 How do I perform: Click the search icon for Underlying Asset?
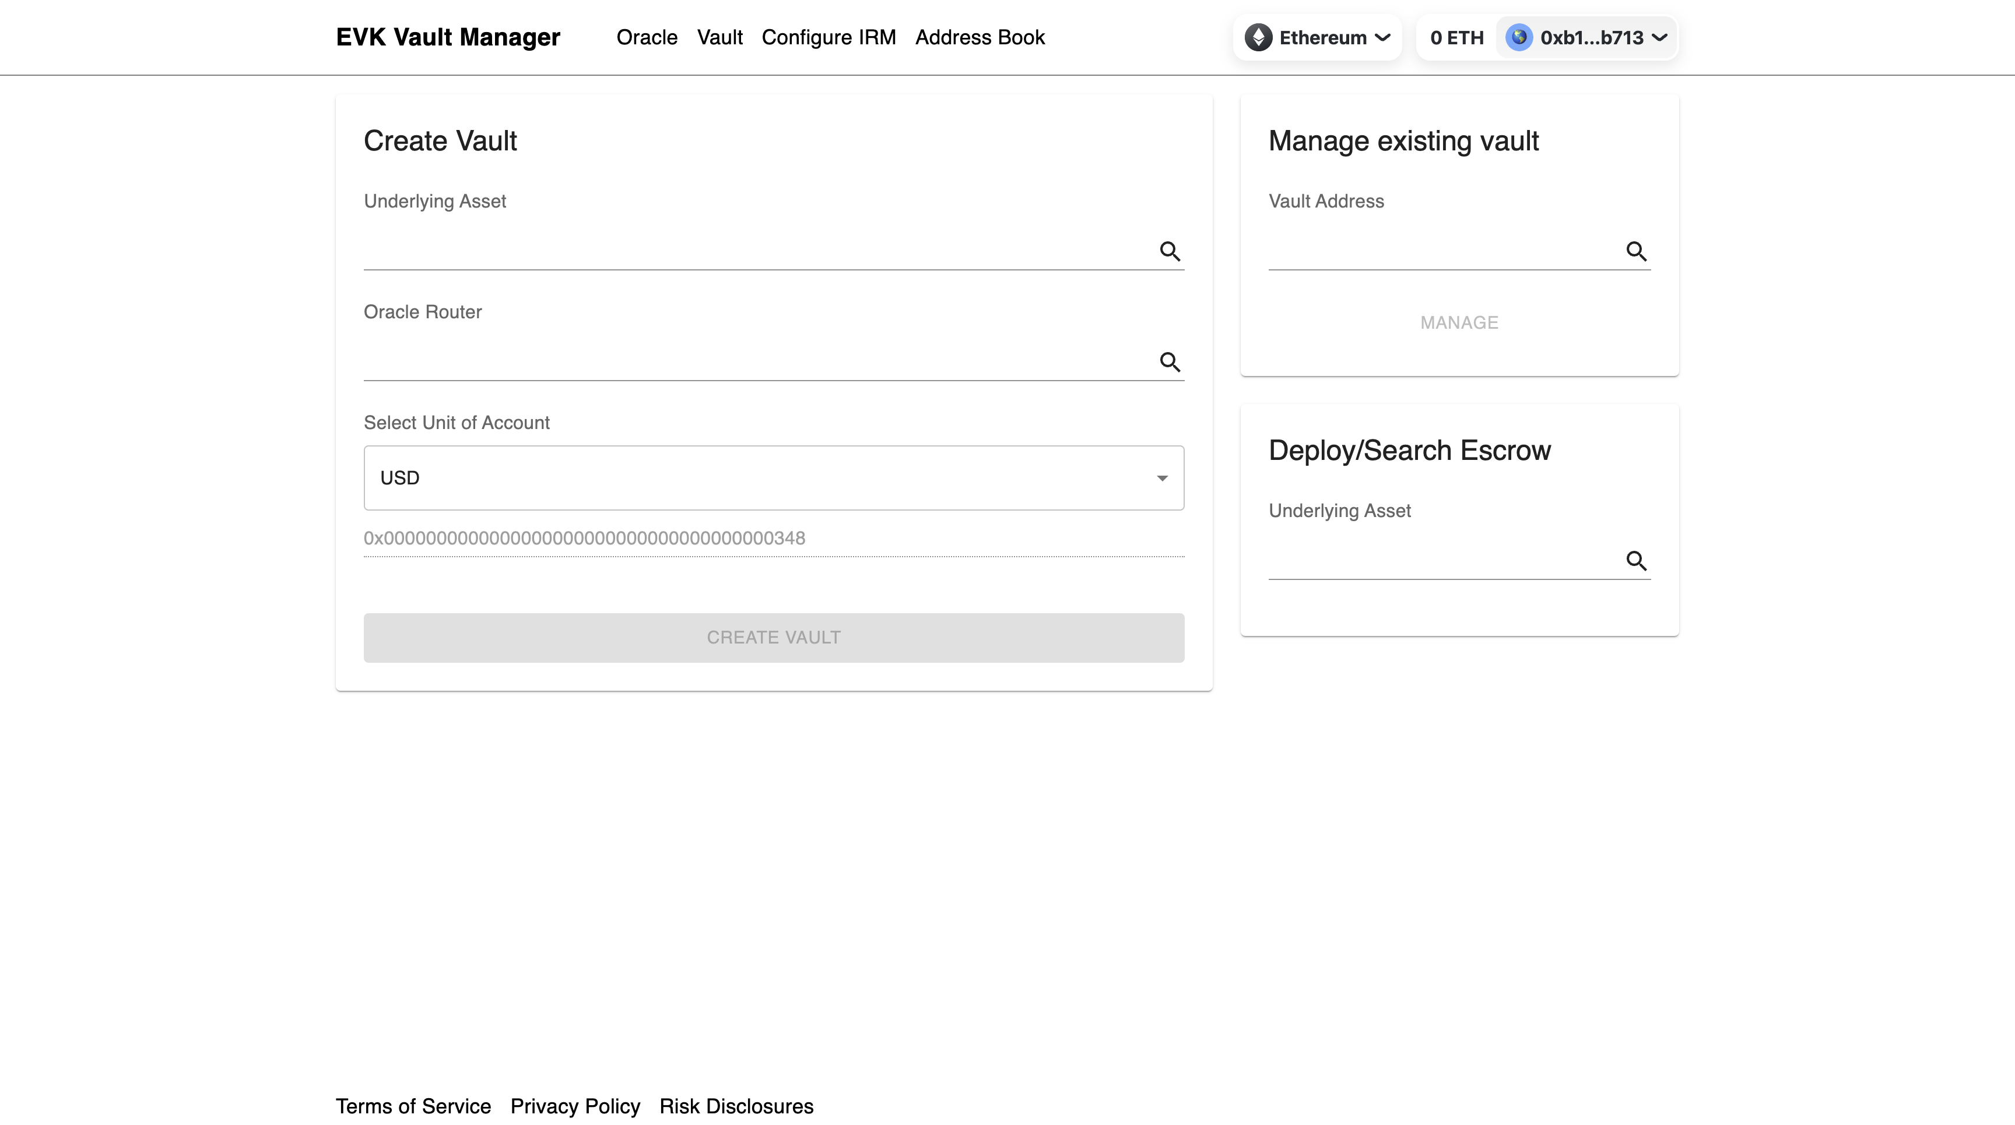pos(1170,251)
